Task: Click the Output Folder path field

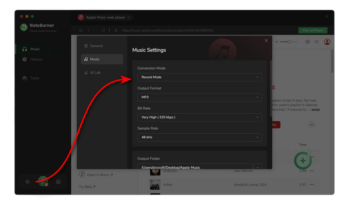Action: 195,166
